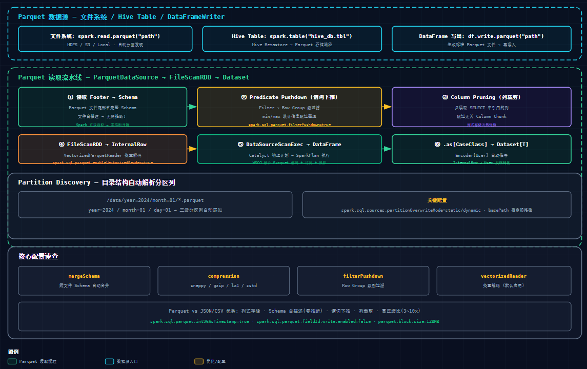Click '文件自描述 → 无需推断!' text
The height and width of the screenshot is (369, 587).
click(x=102, y=116)
